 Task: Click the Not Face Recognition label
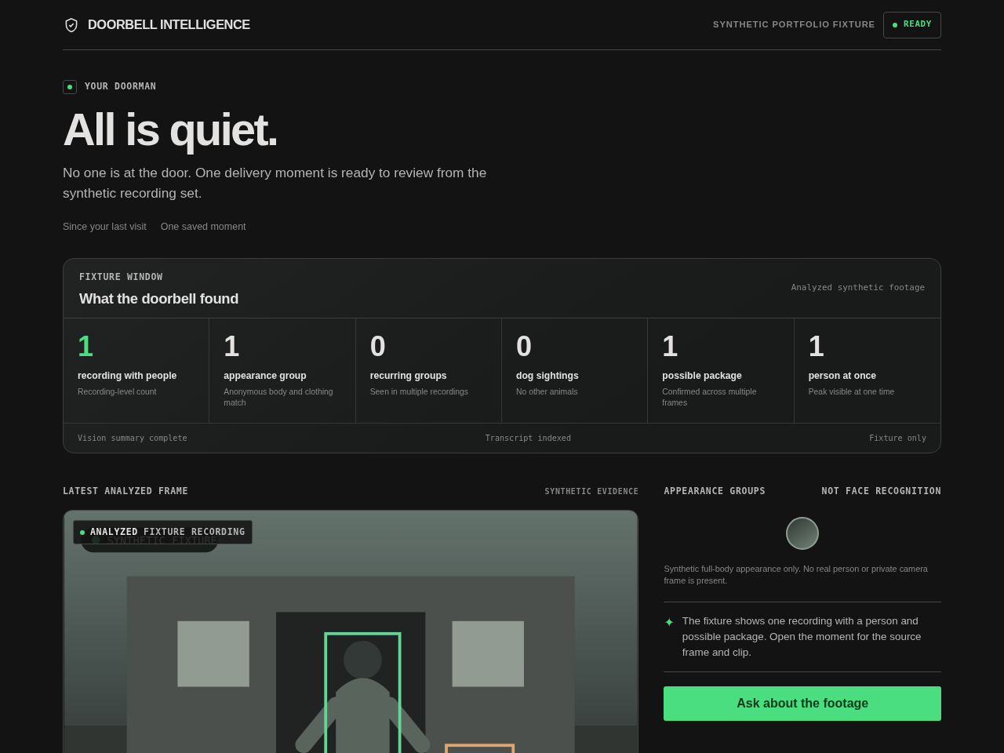point(881,491)
